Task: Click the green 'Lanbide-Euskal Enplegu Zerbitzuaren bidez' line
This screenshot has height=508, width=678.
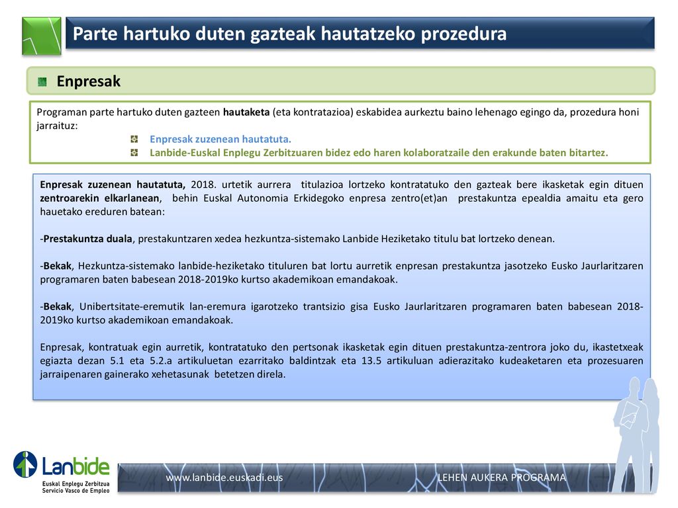Action: tap(379, 153)
